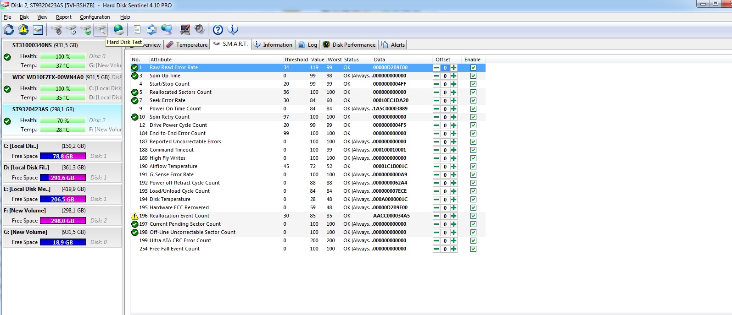Click the globe with disk icon

point(118,30)
